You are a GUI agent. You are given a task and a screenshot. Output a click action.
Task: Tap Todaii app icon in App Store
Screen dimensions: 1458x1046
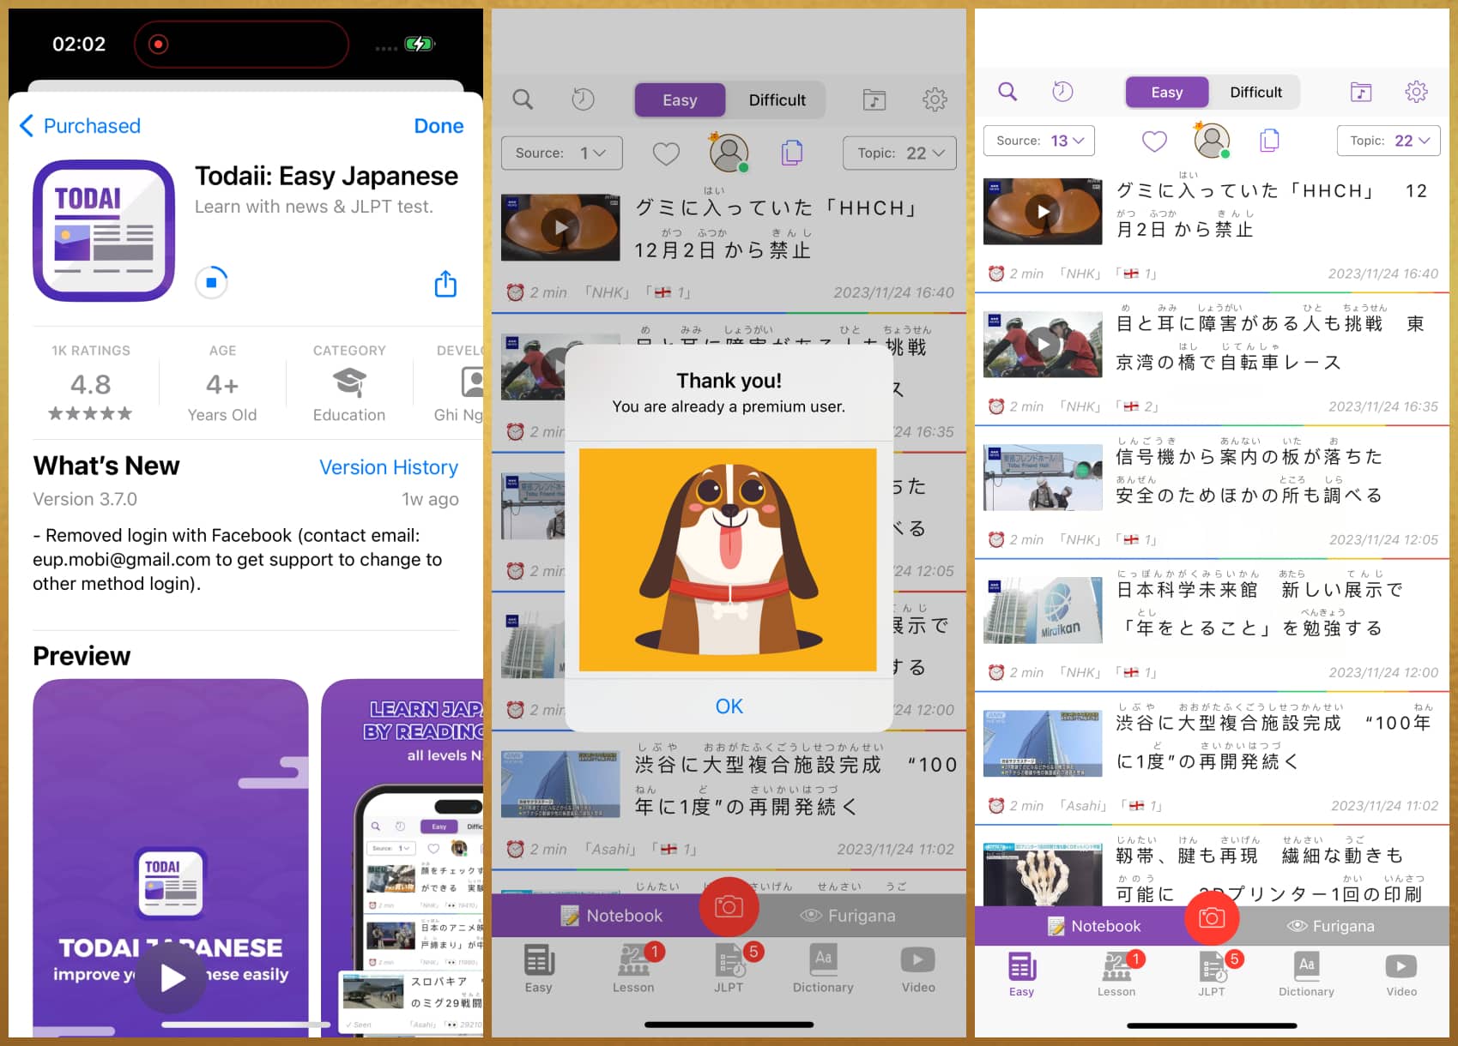[104, 230]
